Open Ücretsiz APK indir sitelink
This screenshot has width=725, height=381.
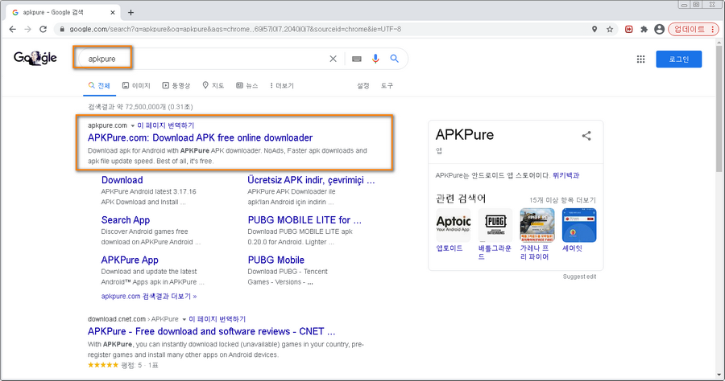coord(311,180)
